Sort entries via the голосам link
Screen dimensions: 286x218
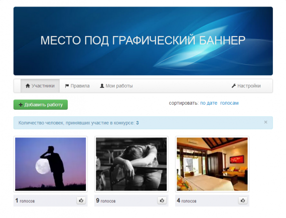pos(229,103)
